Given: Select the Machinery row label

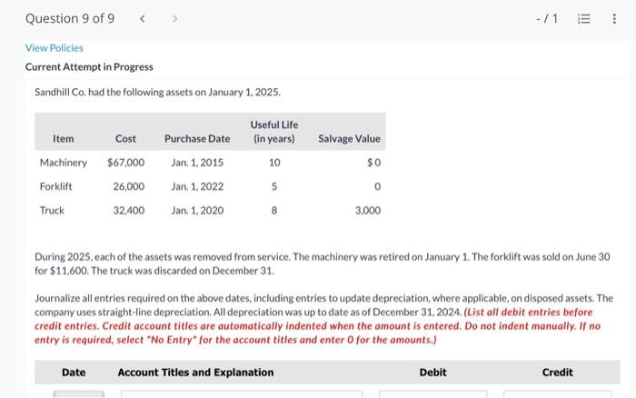Looking at the screenshot, I should [x=64, y=163].
